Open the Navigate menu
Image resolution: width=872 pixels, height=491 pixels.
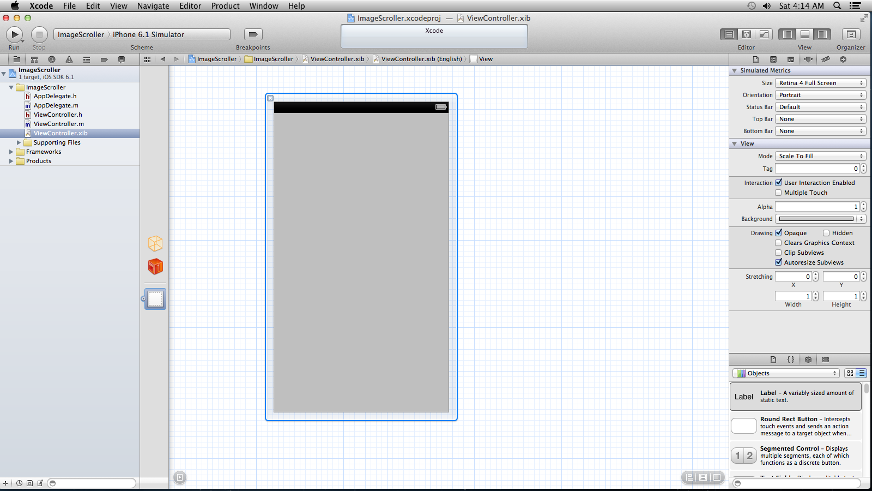coord(153,6)
